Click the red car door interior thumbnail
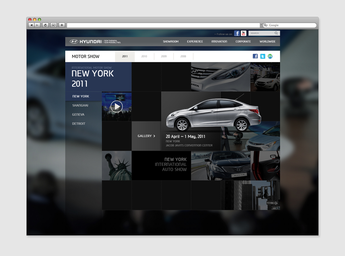Viewport: 345px width, 256px height. coord(265,166)
